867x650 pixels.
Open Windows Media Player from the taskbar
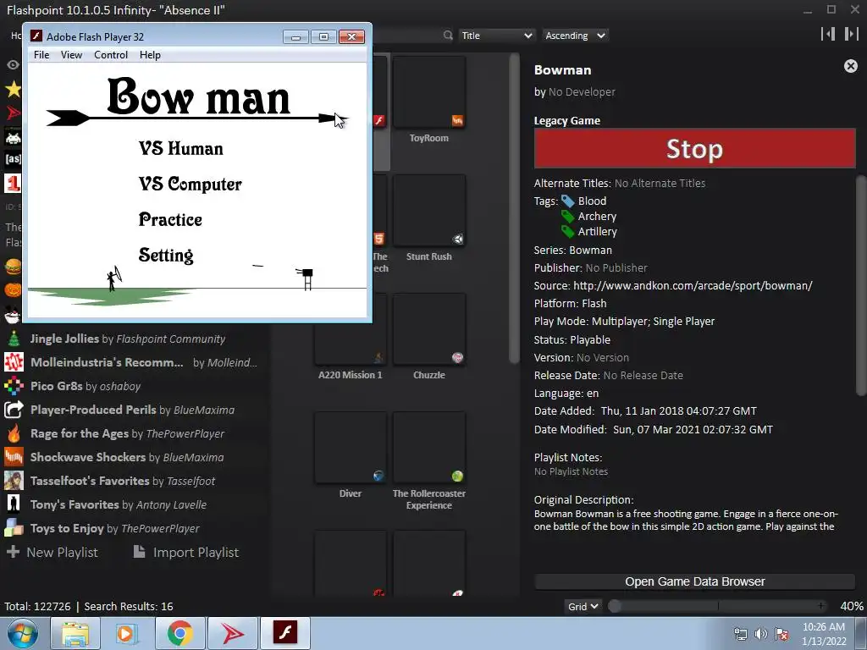pyautogui.click(x=127, y=633)
